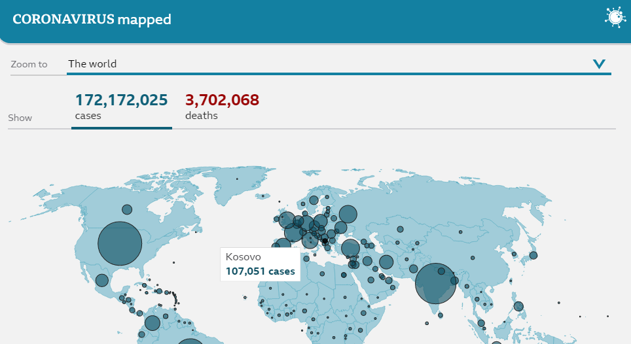Screen dimensions: 631x344
Task: Select The world zoom field
Action: (339, 64)
